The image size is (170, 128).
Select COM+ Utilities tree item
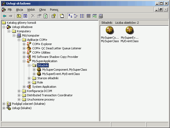41,53
